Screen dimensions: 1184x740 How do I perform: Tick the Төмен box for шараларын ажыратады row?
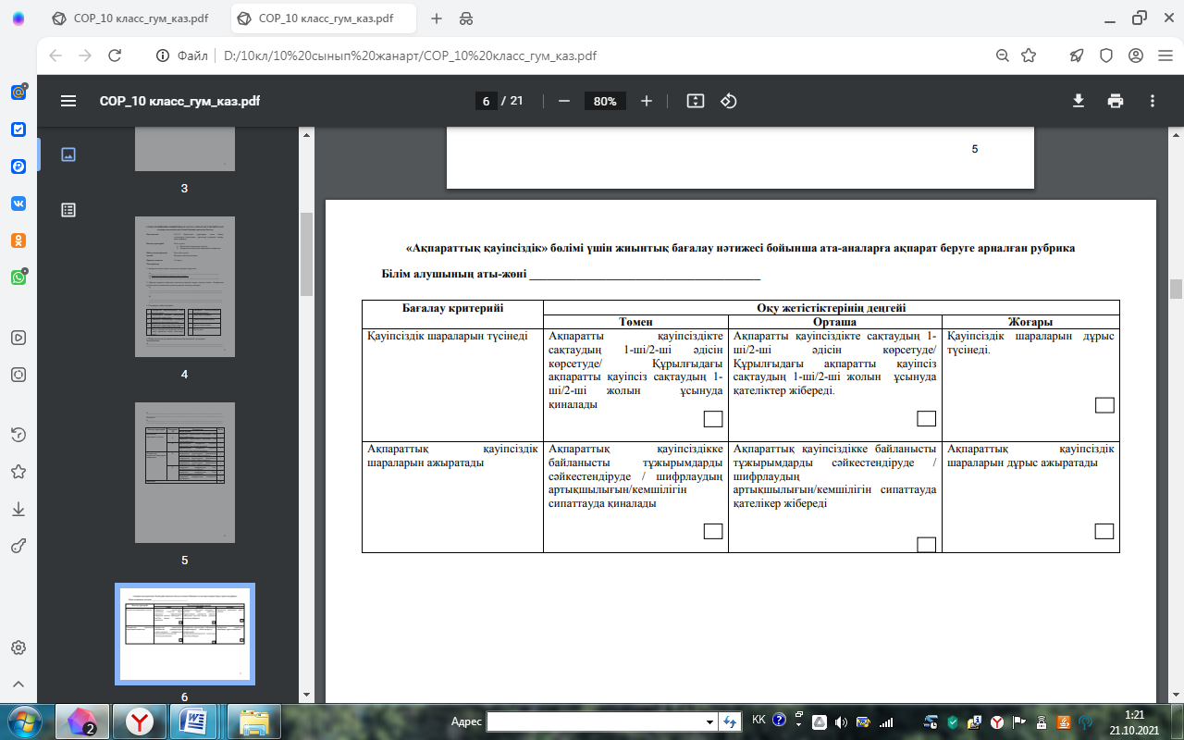[x=713, y=531]
